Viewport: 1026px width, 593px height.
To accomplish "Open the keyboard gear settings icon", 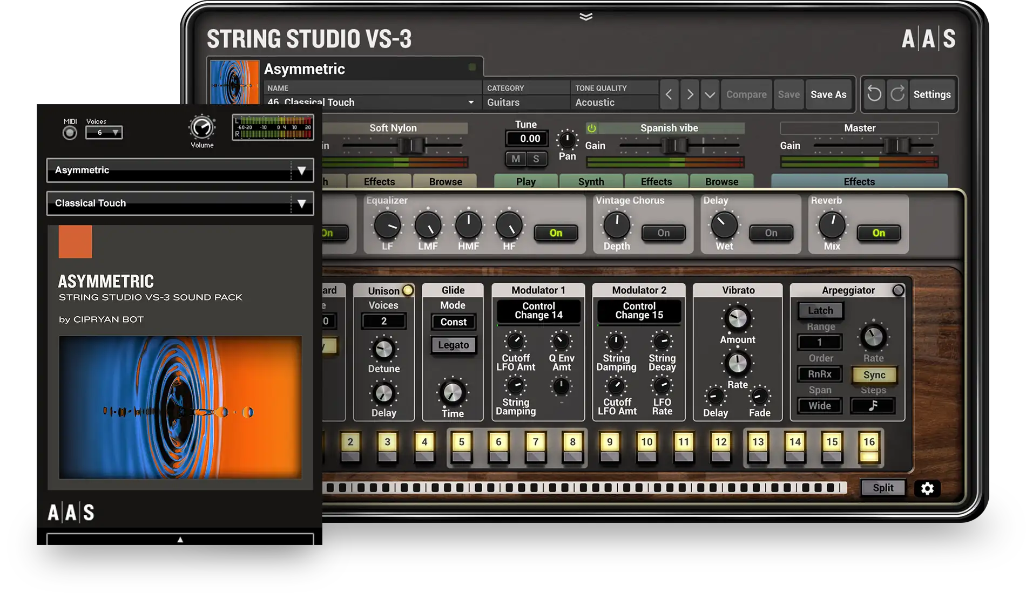I will coord(927,488).
